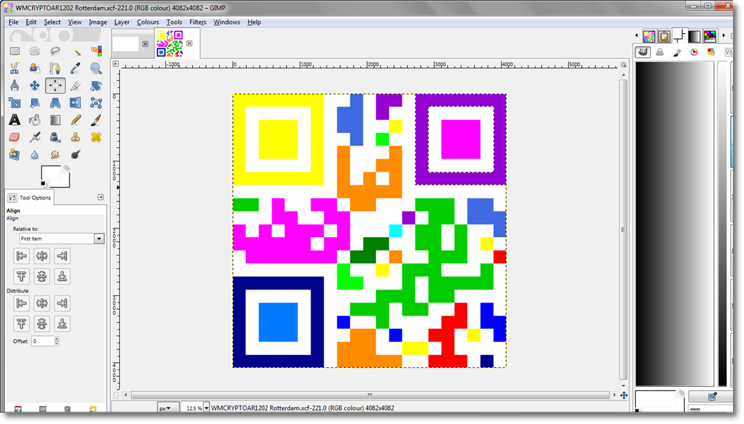Select the Crop knife tool
Screen dimensions: 744x424
pyautogui.click(x=76, y=85)
